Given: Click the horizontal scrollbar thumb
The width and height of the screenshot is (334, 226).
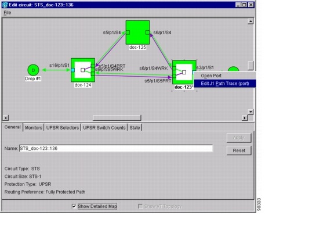Looking at the screenshot, I should 117,118.
